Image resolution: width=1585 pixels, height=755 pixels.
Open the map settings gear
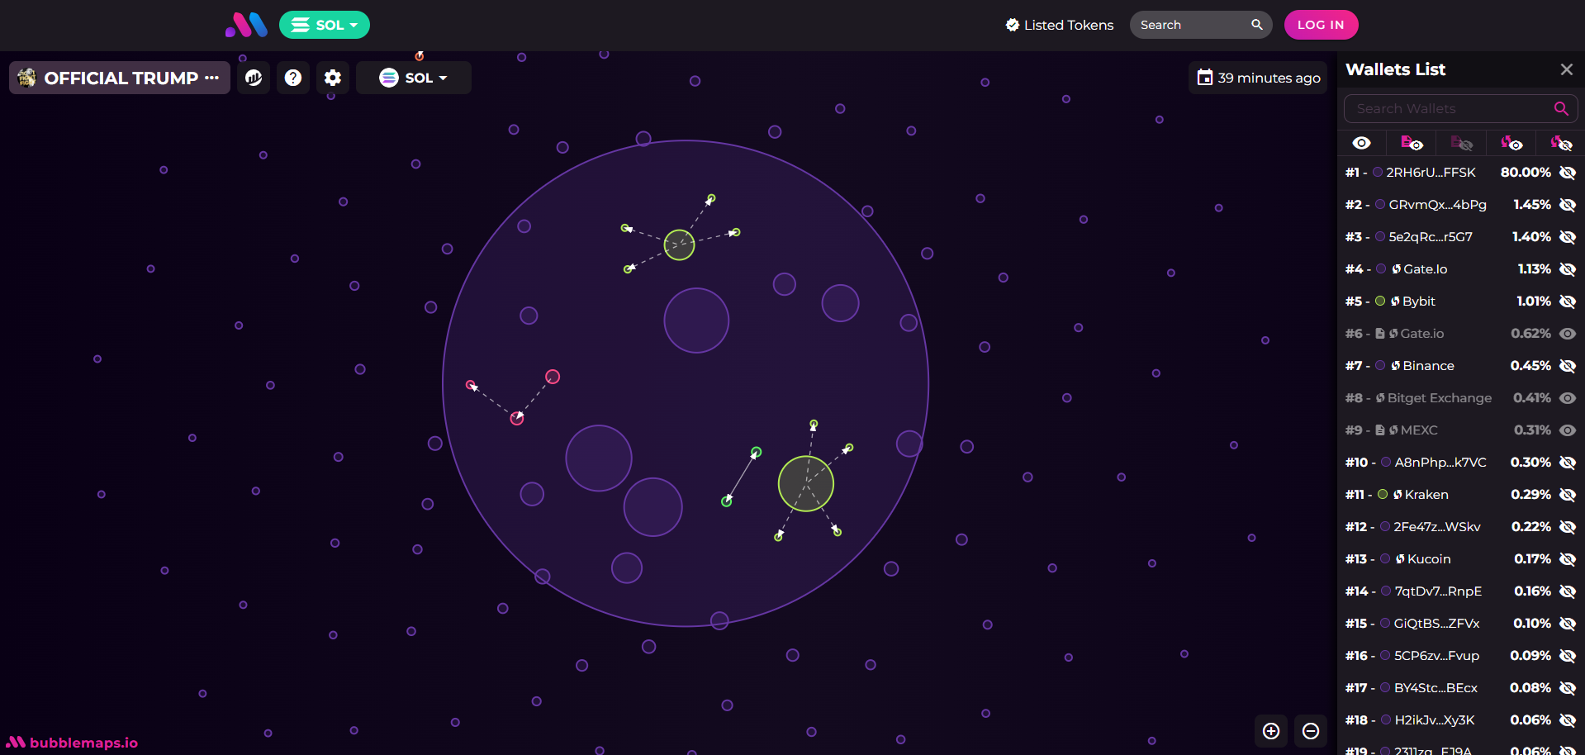(333, 78)
